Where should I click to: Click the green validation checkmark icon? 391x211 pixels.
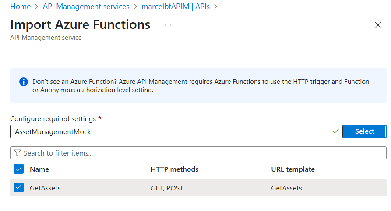click(336, 131)
